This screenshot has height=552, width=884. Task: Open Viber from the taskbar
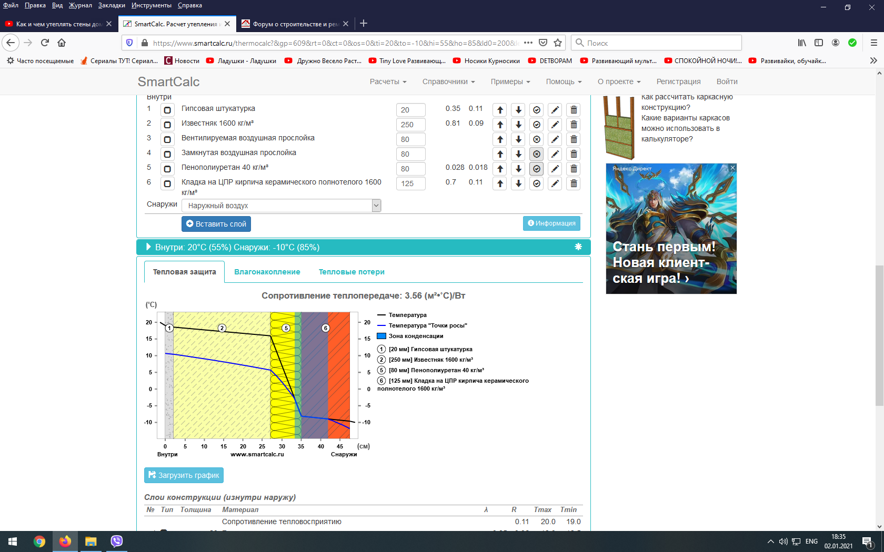pyautogui.click(x=117, y=541)
